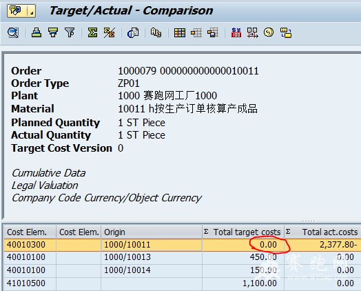Click the Select Layout icon
Viewport: 361px width, 291px height.
point(196,32)
